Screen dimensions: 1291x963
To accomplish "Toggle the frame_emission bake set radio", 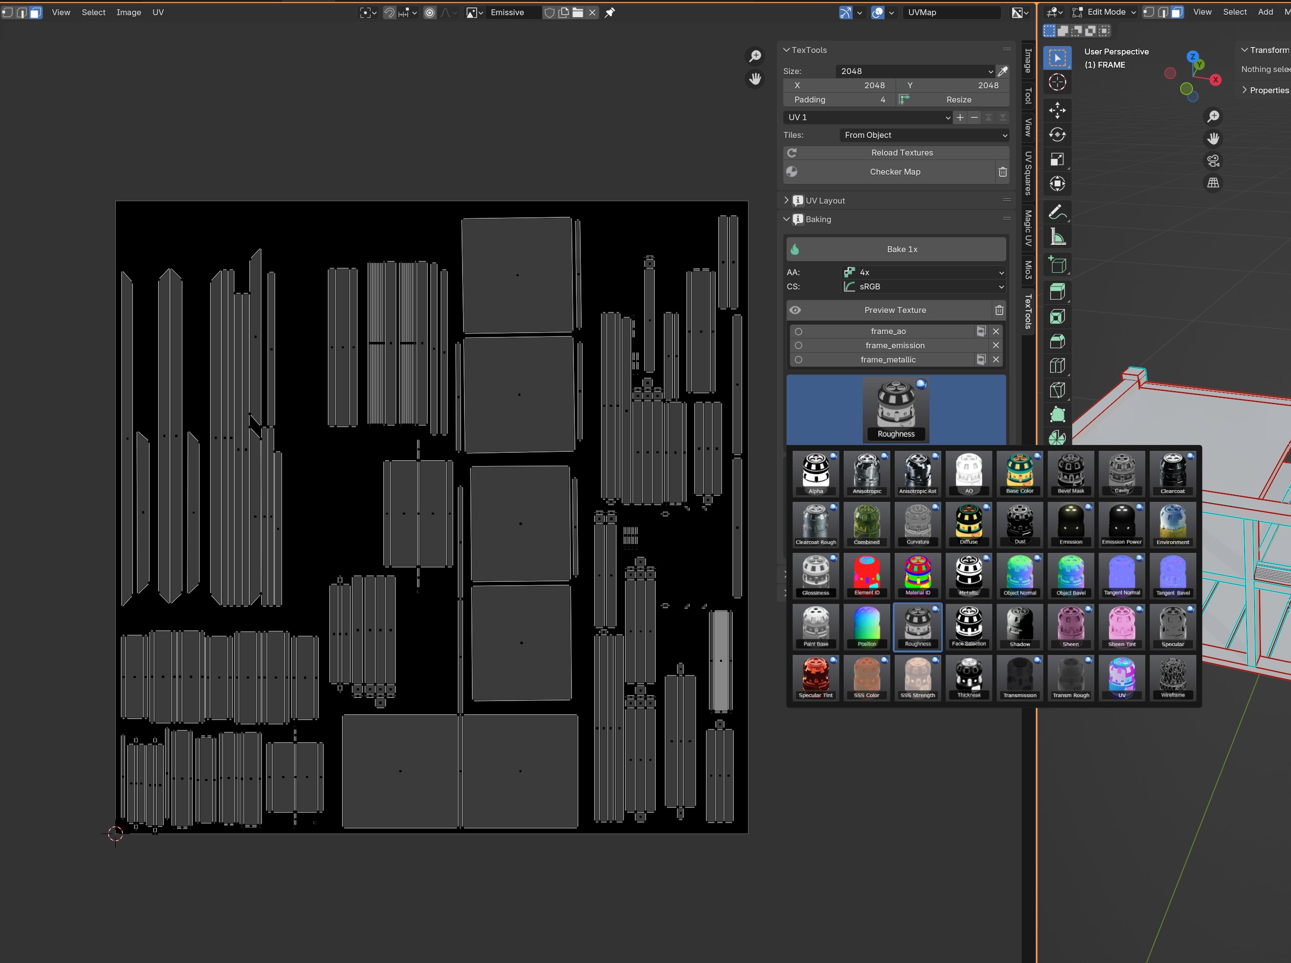I will pyautogui.click(x=799, y=345).
